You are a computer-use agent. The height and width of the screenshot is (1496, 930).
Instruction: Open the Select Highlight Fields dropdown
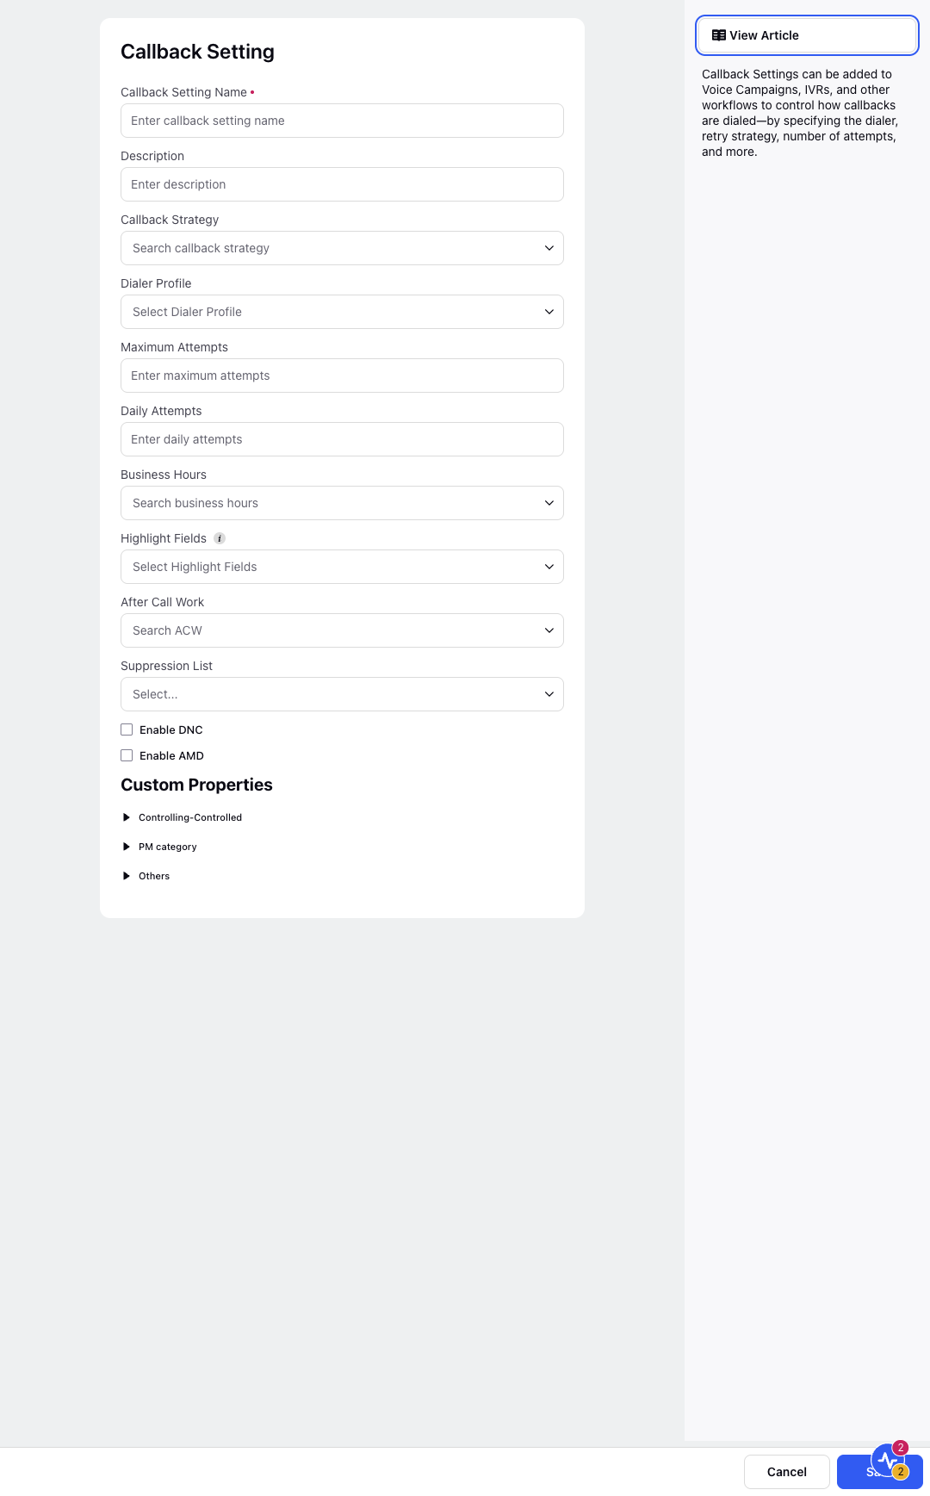[342, 567]
